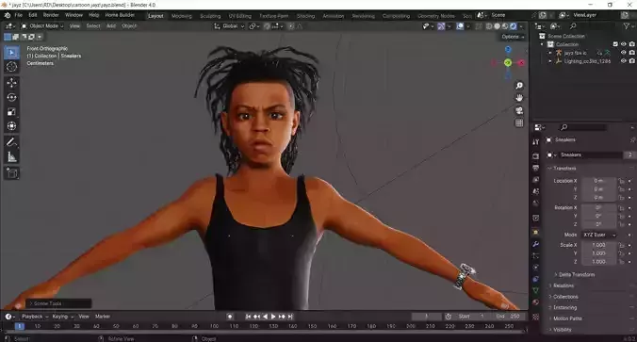Switch to solid viewport shading
Image resolution: width=637 pixels, height=342 pixels.
497,26
